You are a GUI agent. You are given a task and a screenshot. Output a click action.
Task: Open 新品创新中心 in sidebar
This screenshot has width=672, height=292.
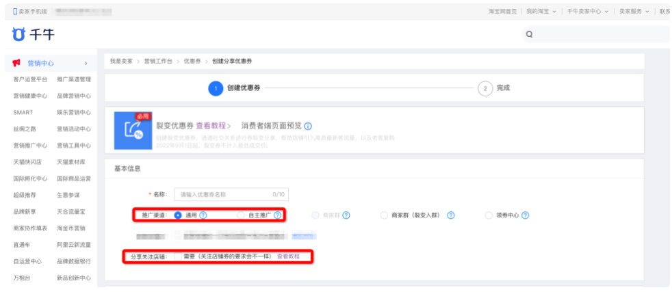pyautogui.click(x=74, y=278)
